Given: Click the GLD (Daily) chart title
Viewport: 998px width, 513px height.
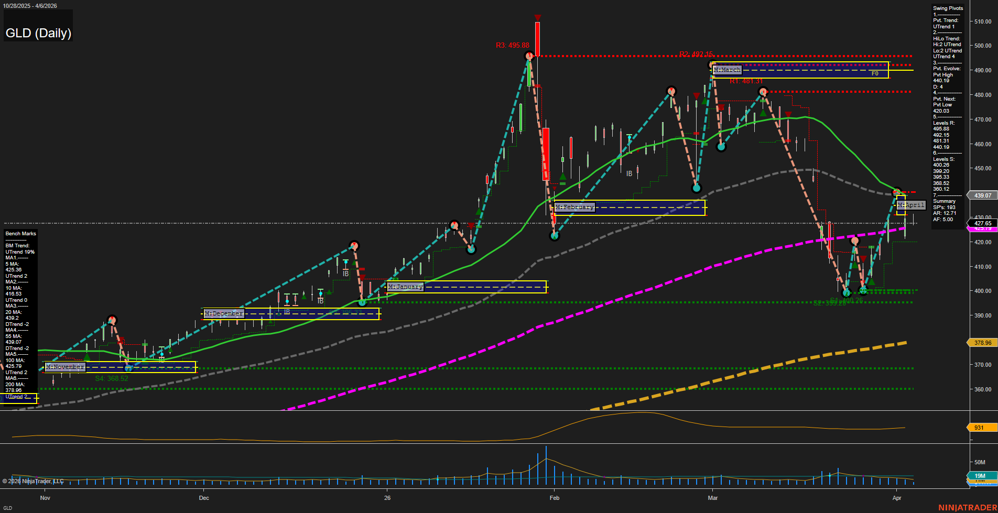Looking at the screenshot, I should click(x=38, y=32).
